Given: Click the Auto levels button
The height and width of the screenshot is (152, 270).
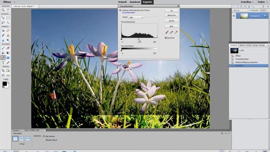Looking at the screenshot, I should click(172, 26).
